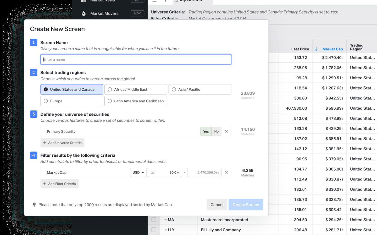Click Add Universe Criteria
This screenshot has height=235, width=377.
tap(62, 143)
